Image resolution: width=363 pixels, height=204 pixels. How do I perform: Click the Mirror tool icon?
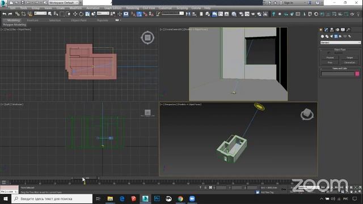[x=188, y=14]
